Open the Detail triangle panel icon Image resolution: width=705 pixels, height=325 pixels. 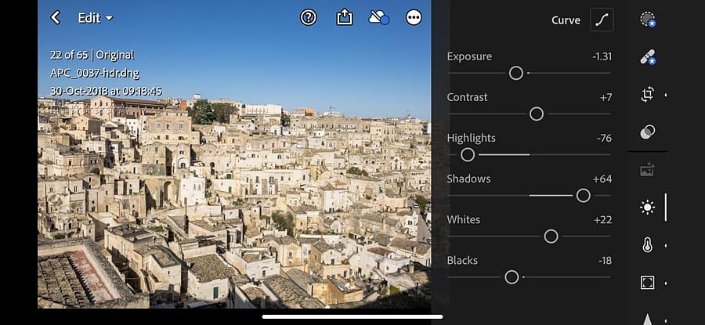point(648,318)
